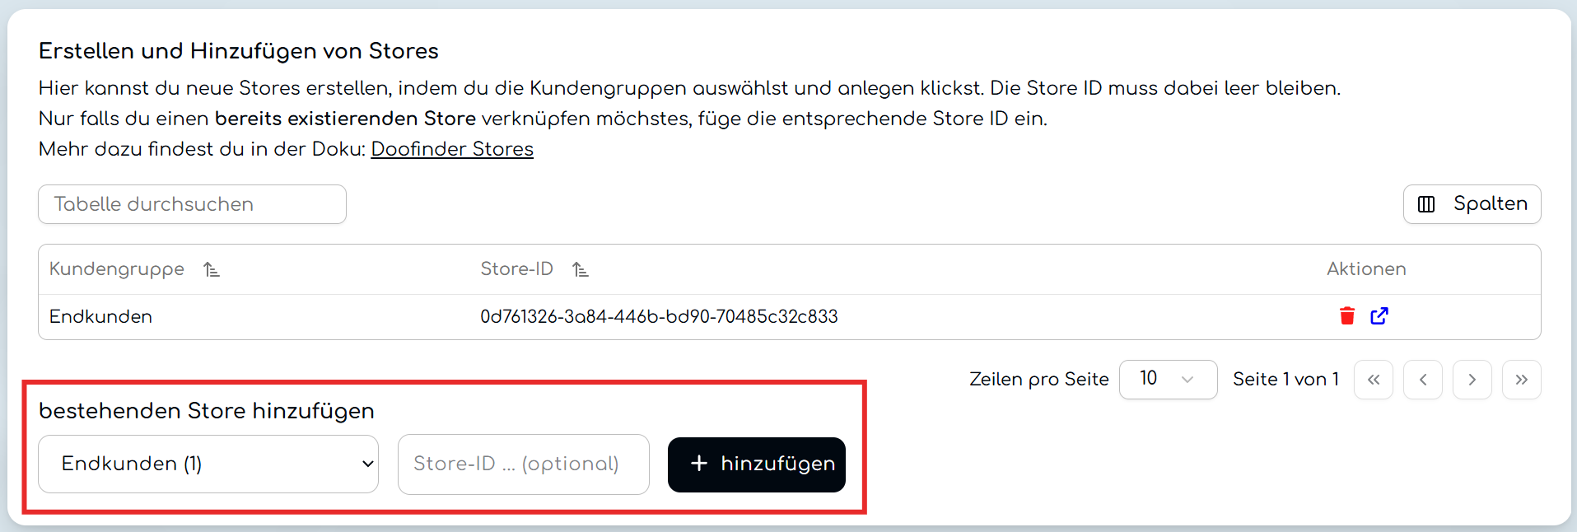Click the Store-ID column header

(516, 269)
